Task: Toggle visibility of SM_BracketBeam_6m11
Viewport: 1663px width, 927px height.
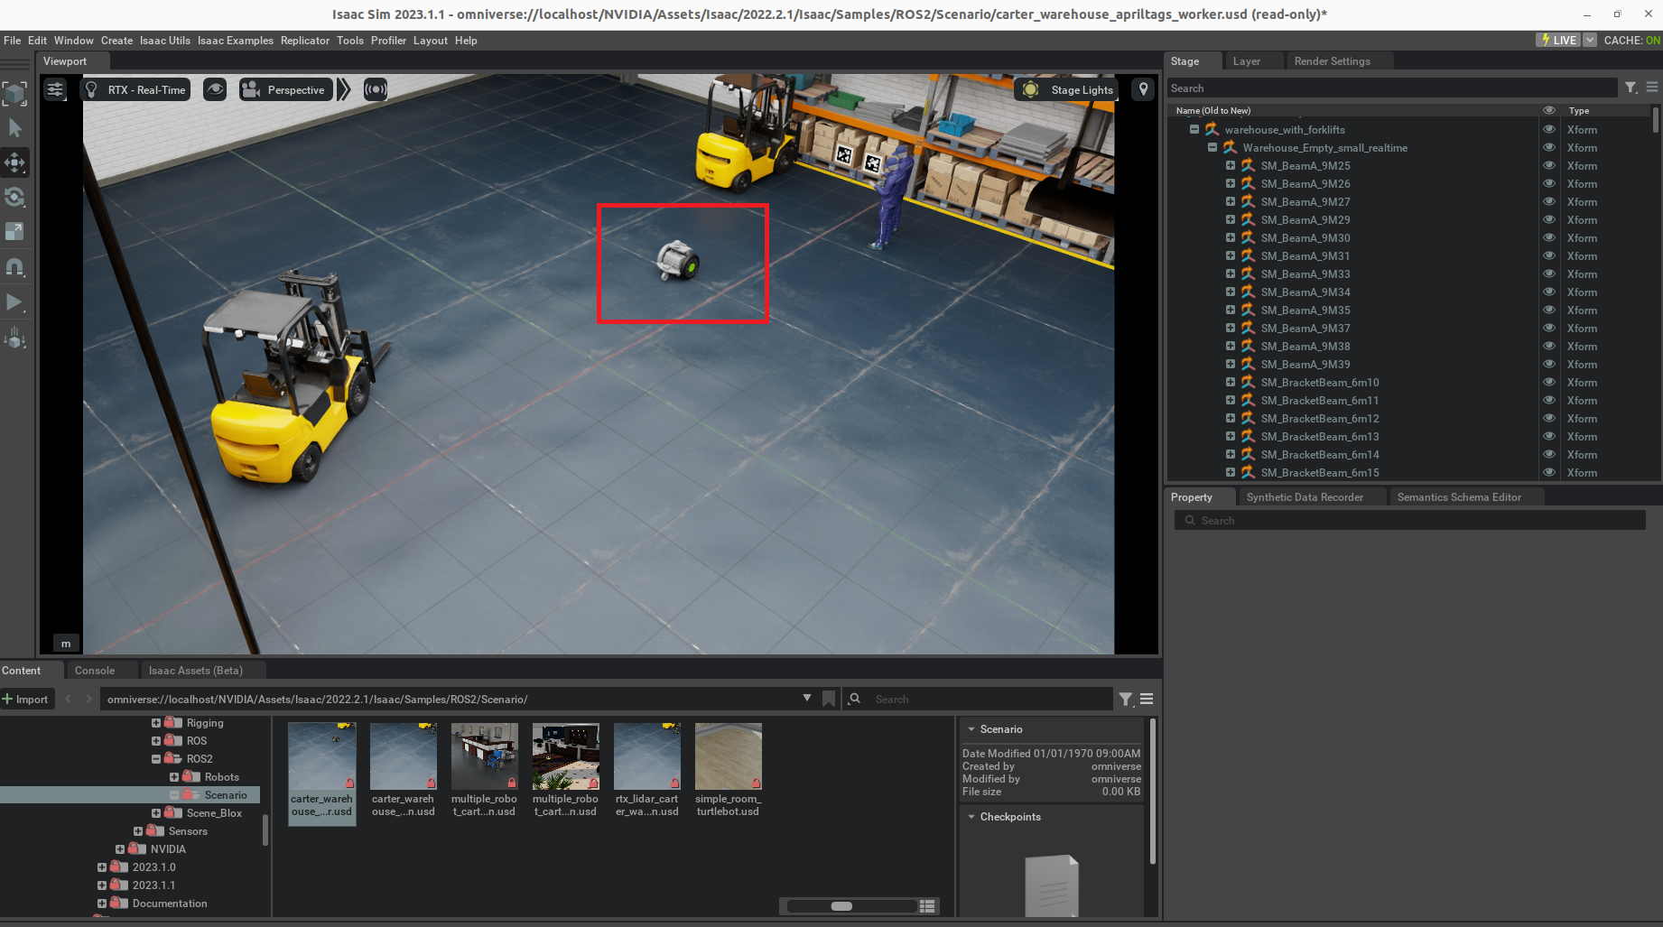Action: coord(1549,401)
